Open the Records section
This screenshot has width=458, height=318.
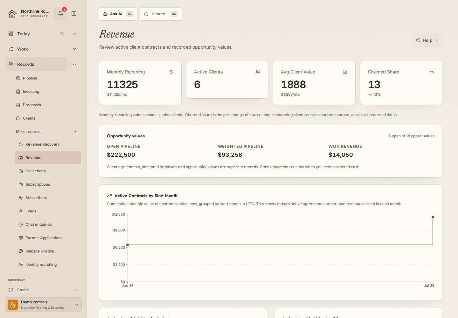36,64
